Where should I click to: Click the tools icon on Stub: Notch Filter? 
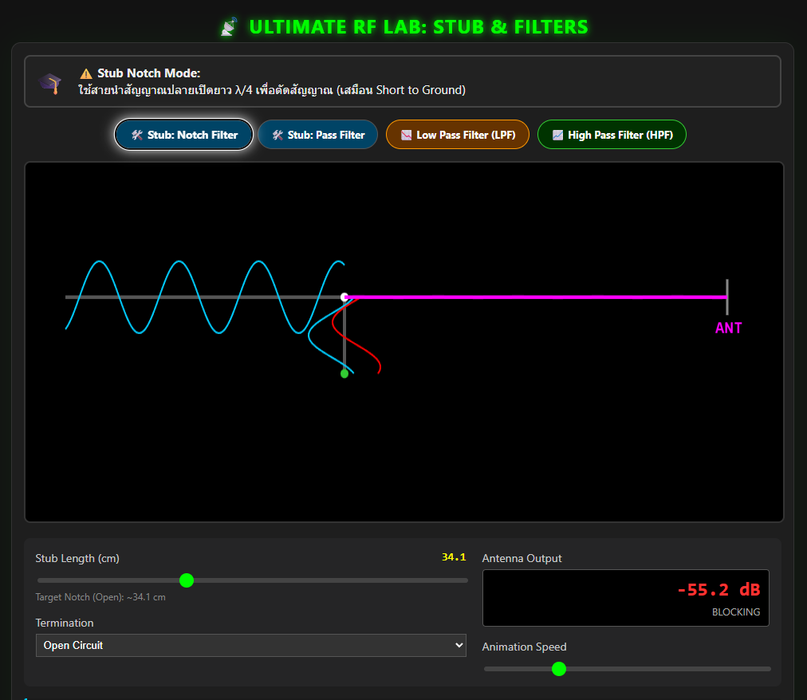(x=137, y=135)
